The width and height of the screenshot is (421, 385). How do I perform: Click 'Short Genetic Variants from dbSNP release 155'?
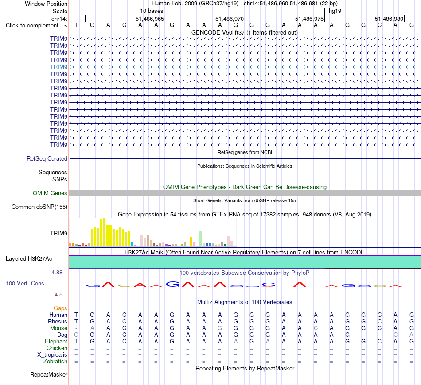245,200
